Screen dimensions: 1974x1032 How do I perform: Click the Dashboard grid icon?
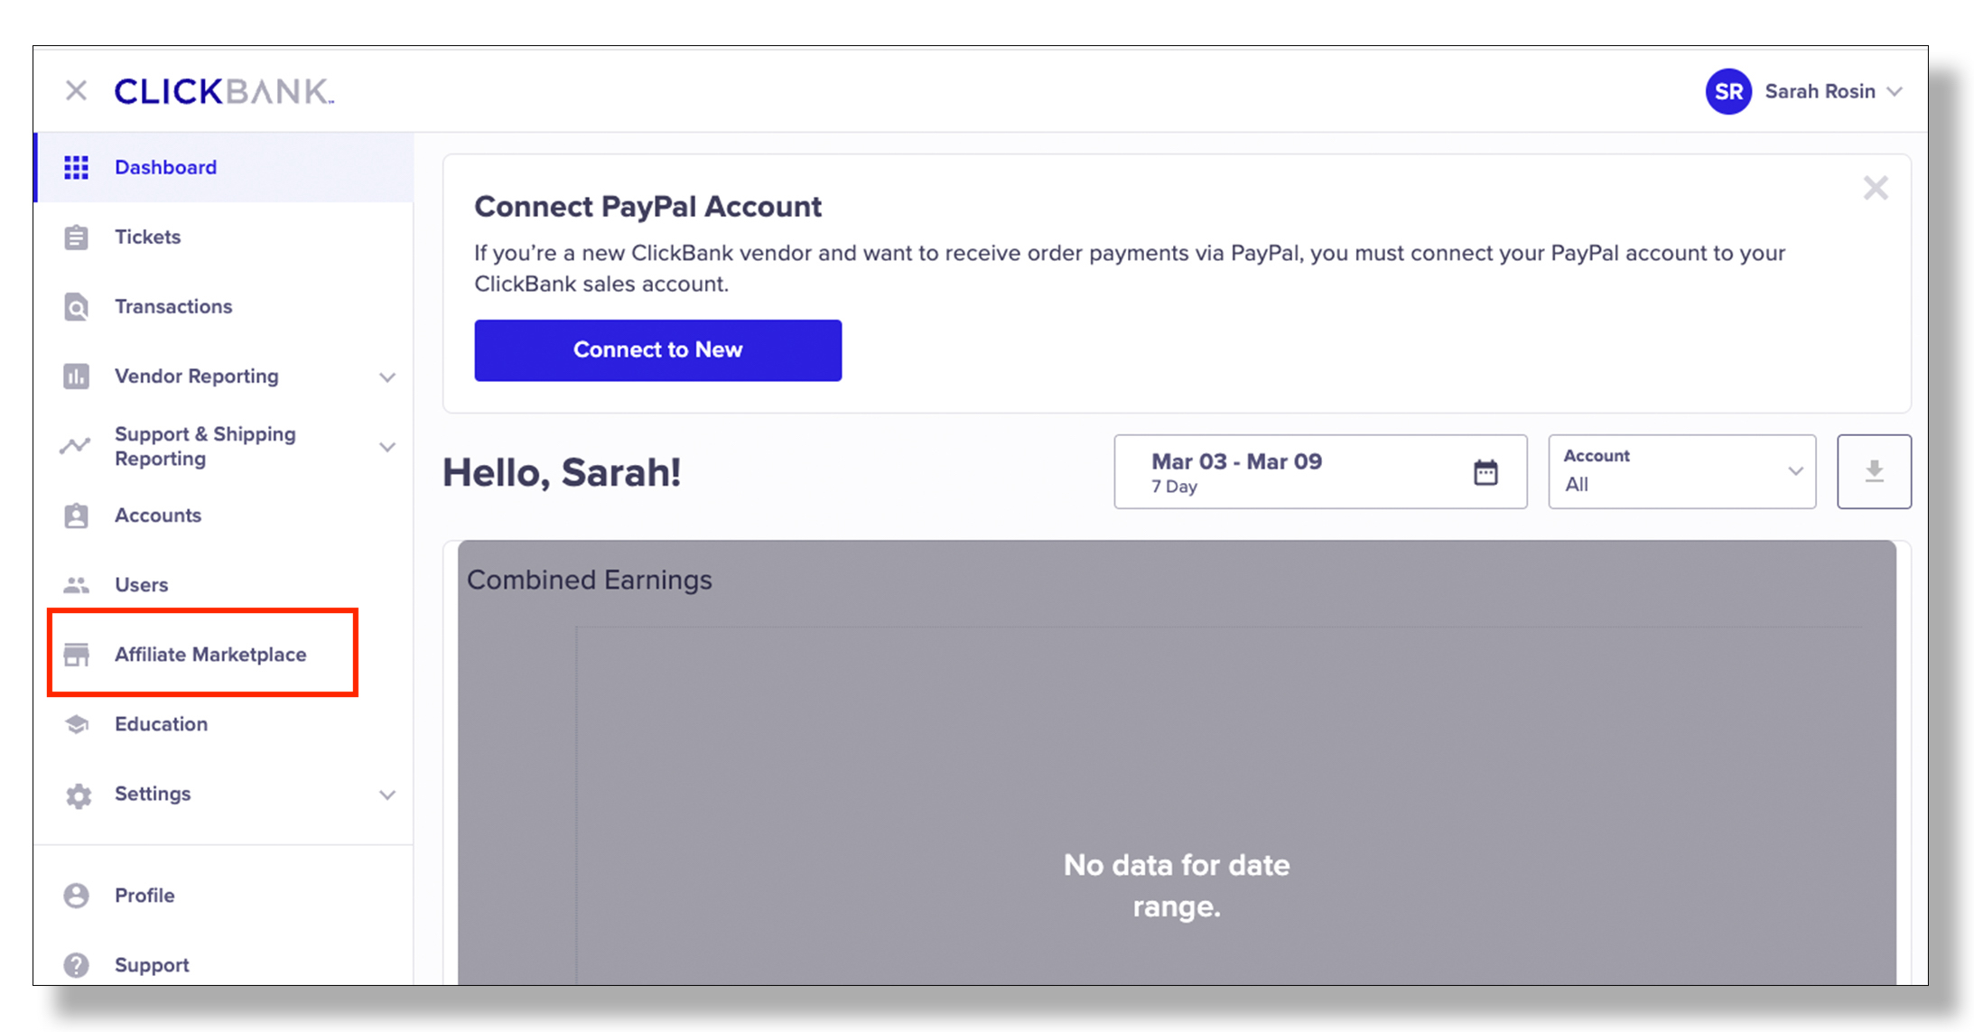(x=74, y=166)
